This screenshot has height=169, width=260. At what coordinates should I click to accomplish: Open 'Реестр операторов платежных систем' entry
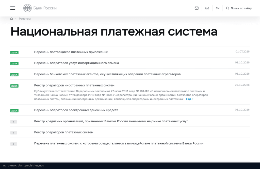click(64, 132)
